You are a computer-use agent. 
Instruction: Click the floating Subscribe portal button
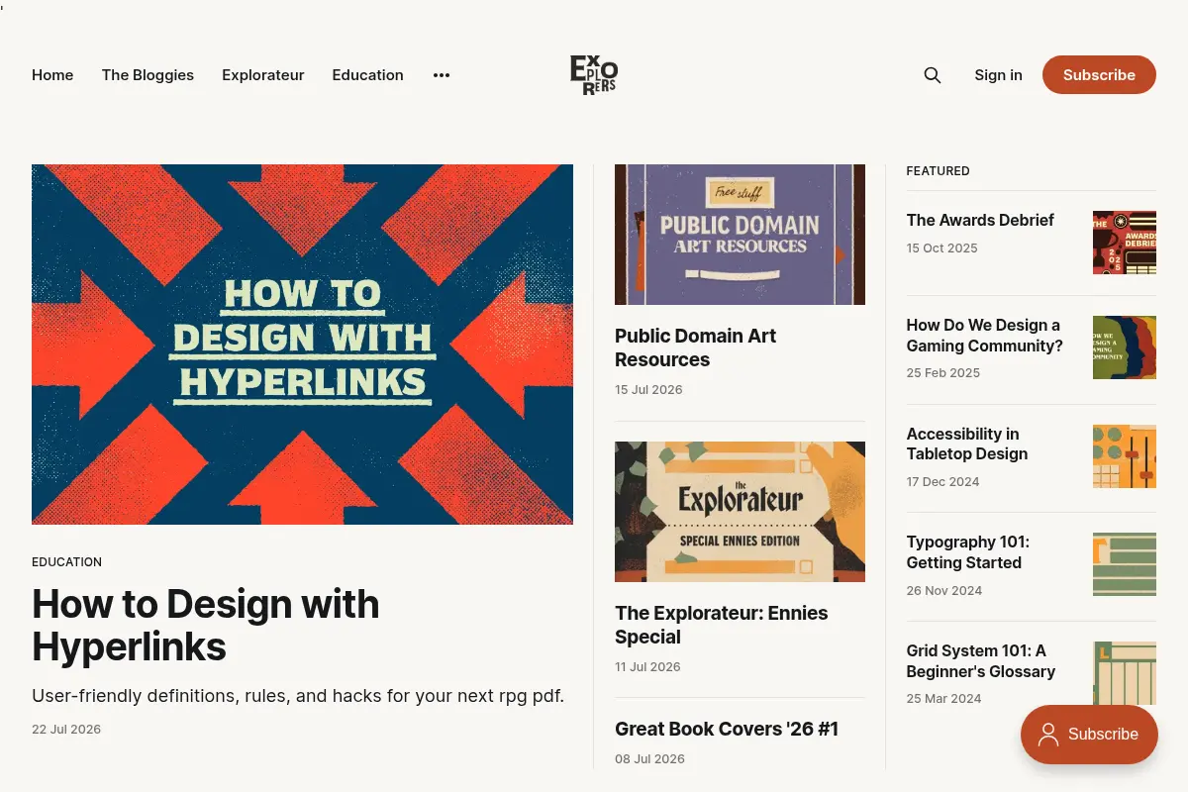1089,735
